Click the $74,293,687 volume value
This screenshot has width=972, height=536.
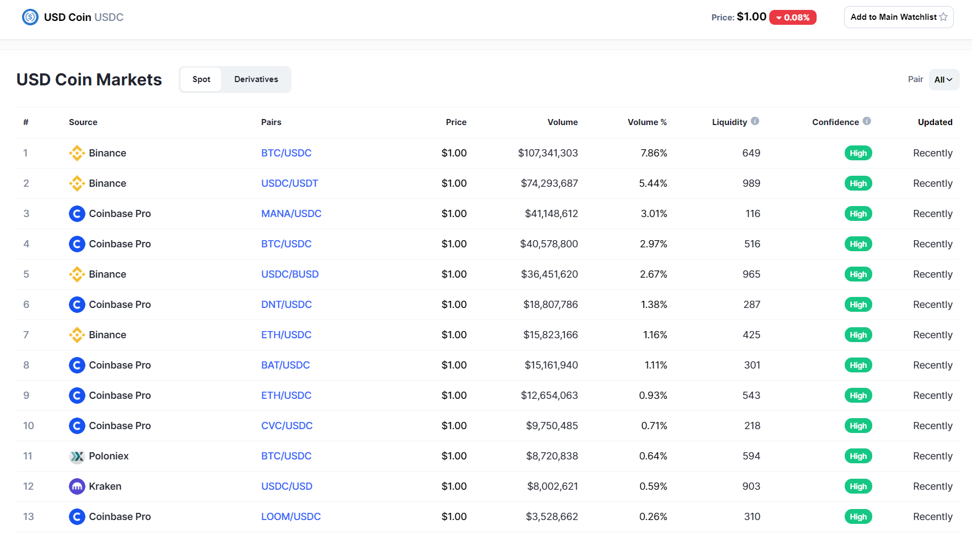[549, 183]
